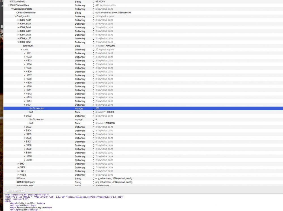The width and height of the screenshot is (283, 211).
Task: Collapse the ports dictionary
Action: pyautogui.click(x=21, y=50)
